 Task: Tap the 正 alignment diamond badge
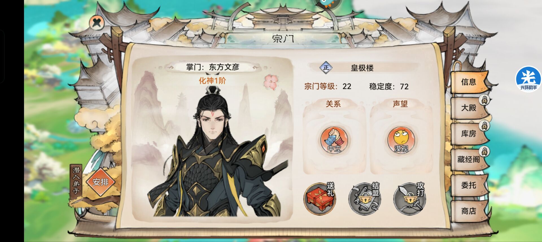pyautogui.click(x=326, y=68)
